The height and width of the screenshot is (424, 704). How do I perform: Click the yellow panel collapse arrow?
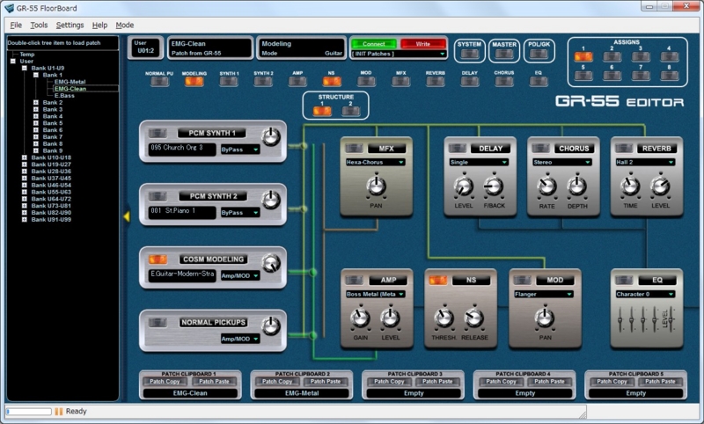[x=126, y=216]
